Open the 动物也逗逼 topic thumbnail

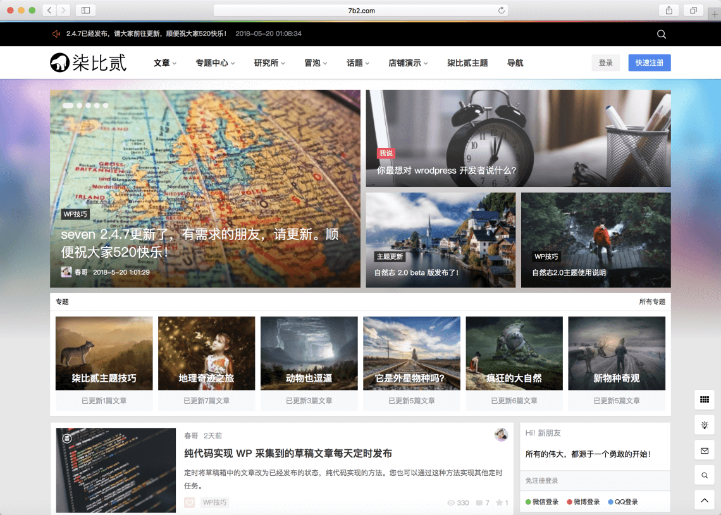[x=309, y=353]
